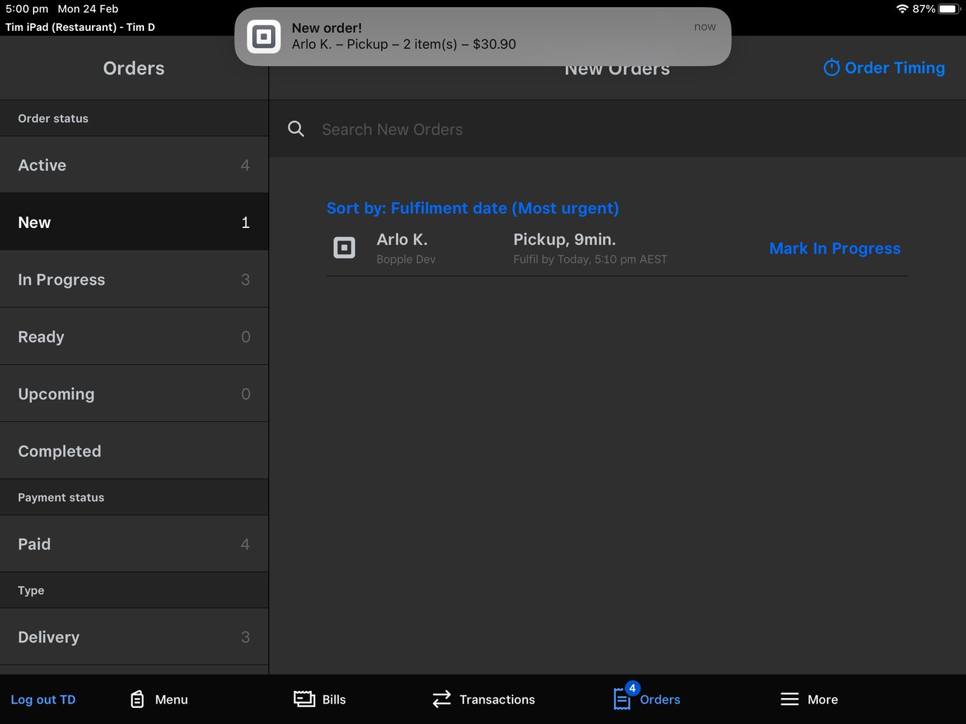
Task: Filter orders by Paid payment status
Action: (133, 544)
